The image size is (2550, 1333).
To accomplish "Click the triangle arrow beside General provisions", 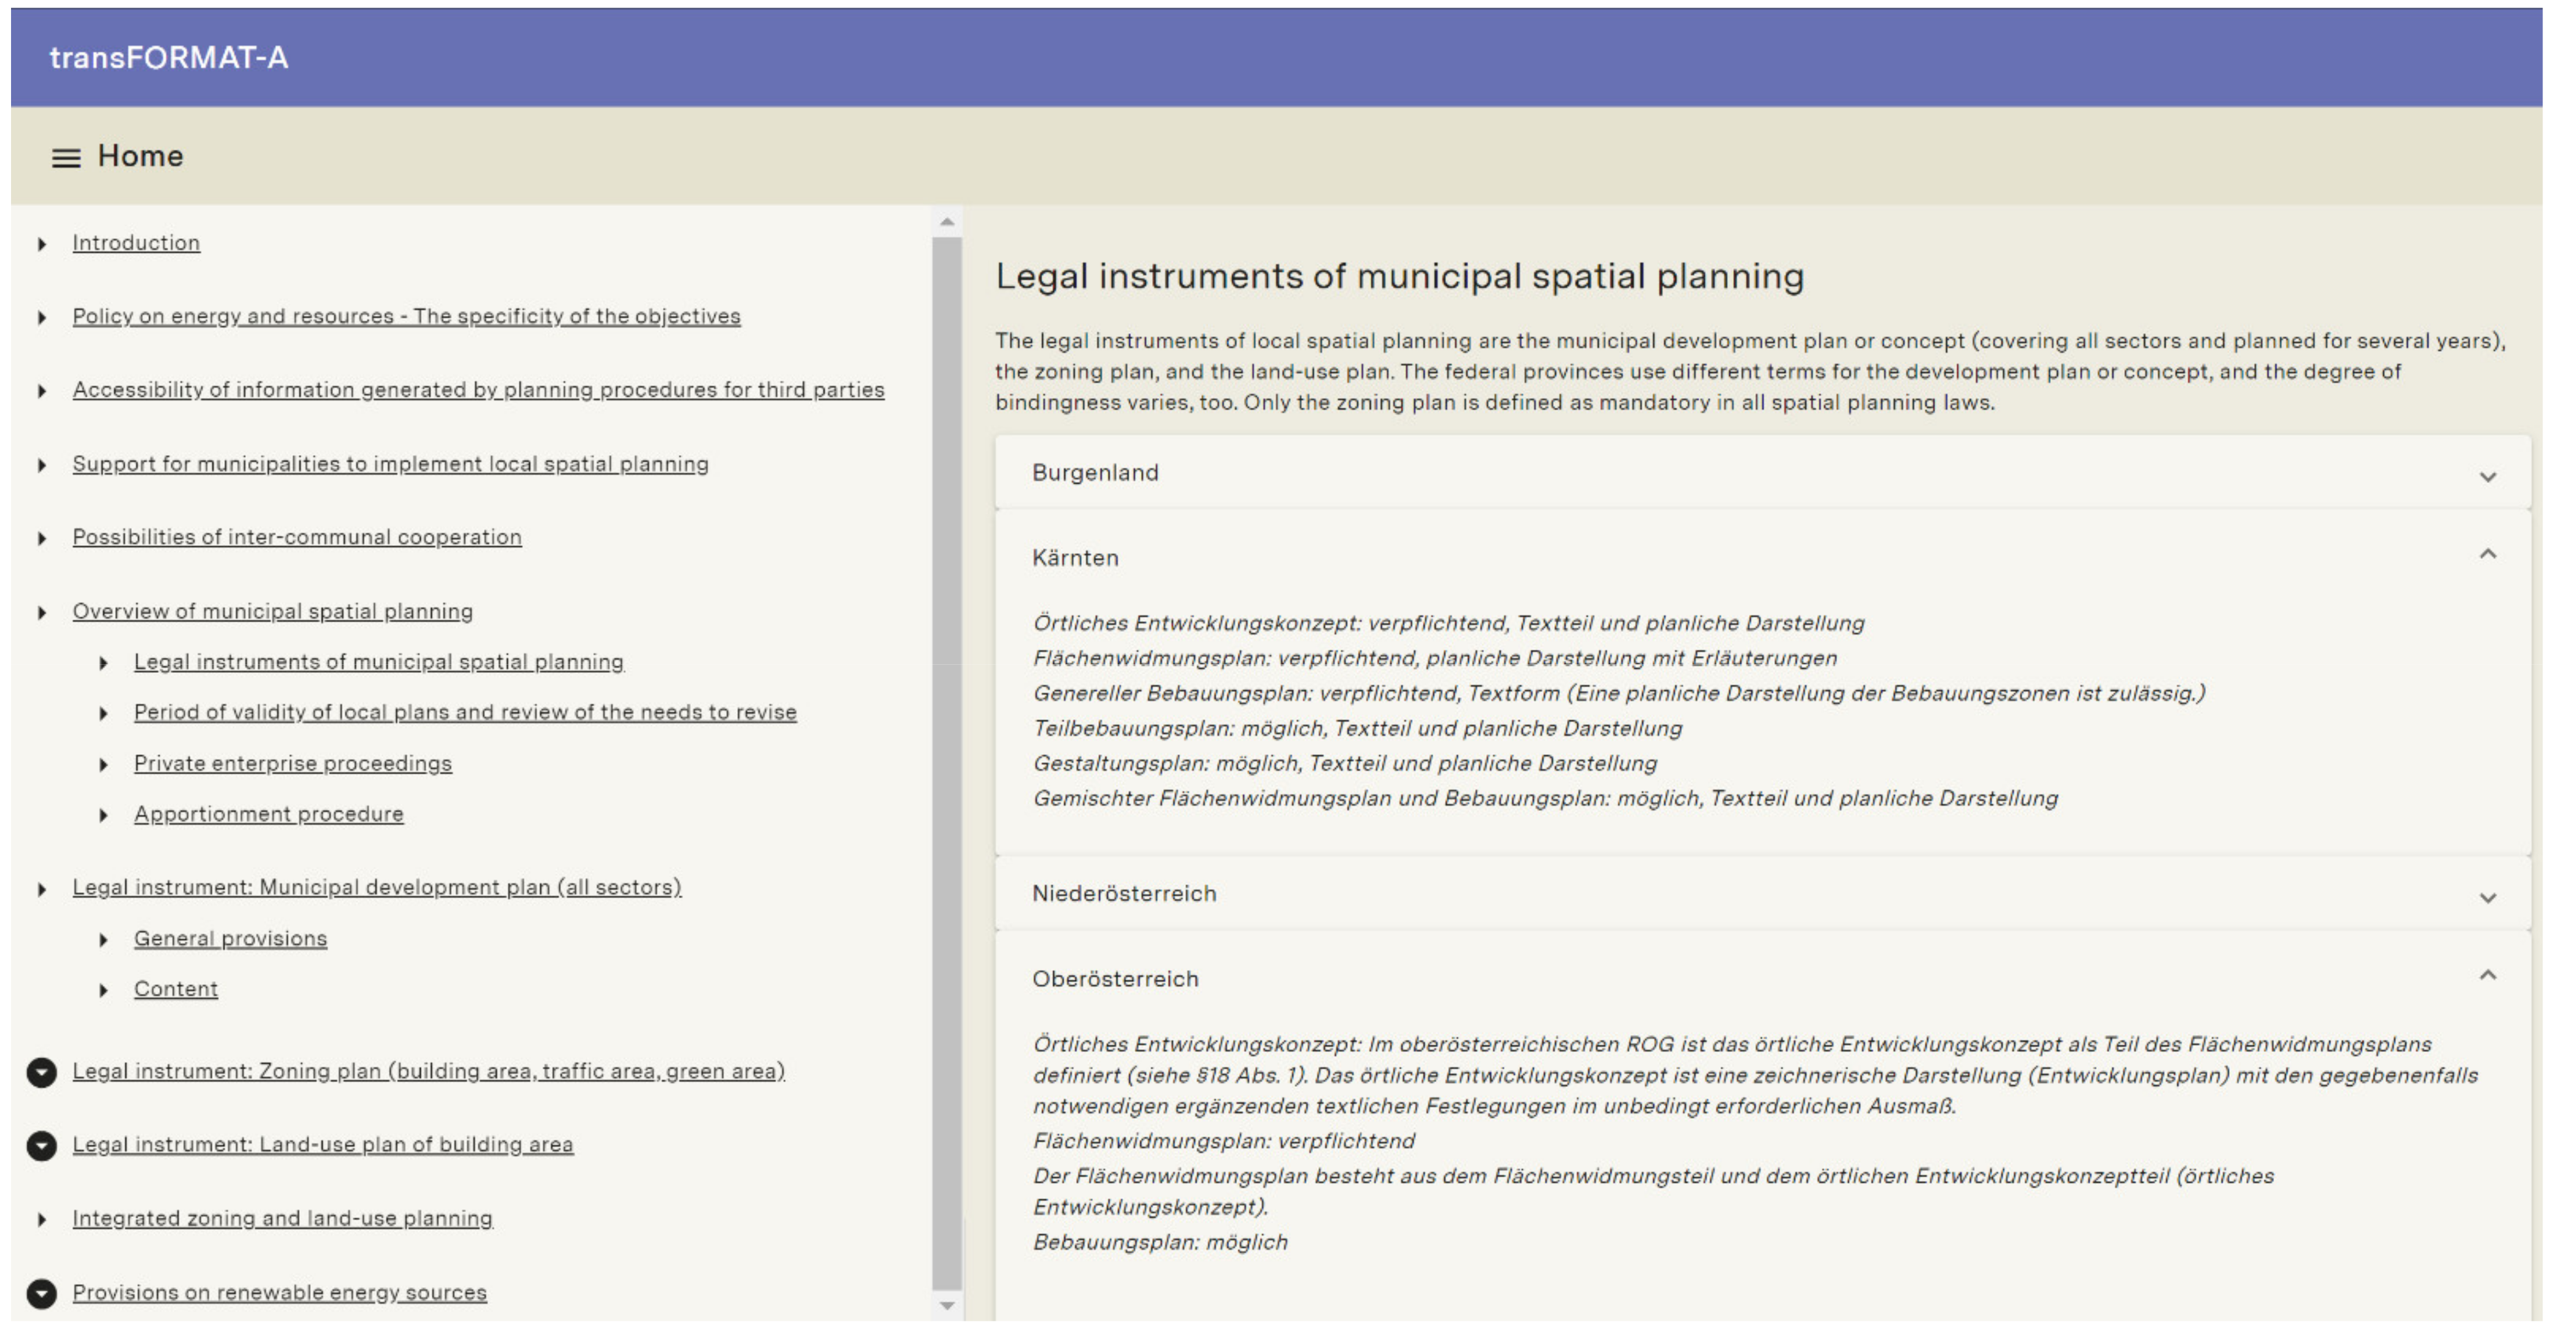I will coord(103,939).
